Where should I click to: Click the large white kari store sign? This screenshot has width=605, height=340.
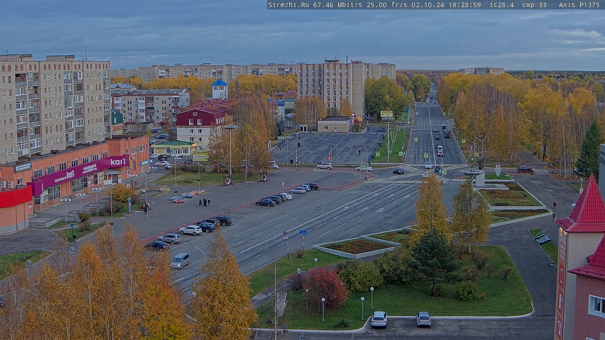click(118, 162)
